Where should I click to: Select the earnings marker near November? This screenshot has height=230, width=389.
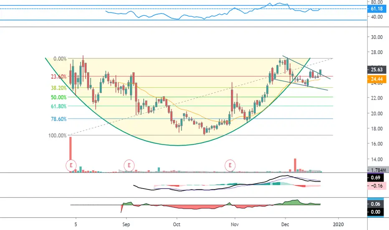(x=230, y=165)
